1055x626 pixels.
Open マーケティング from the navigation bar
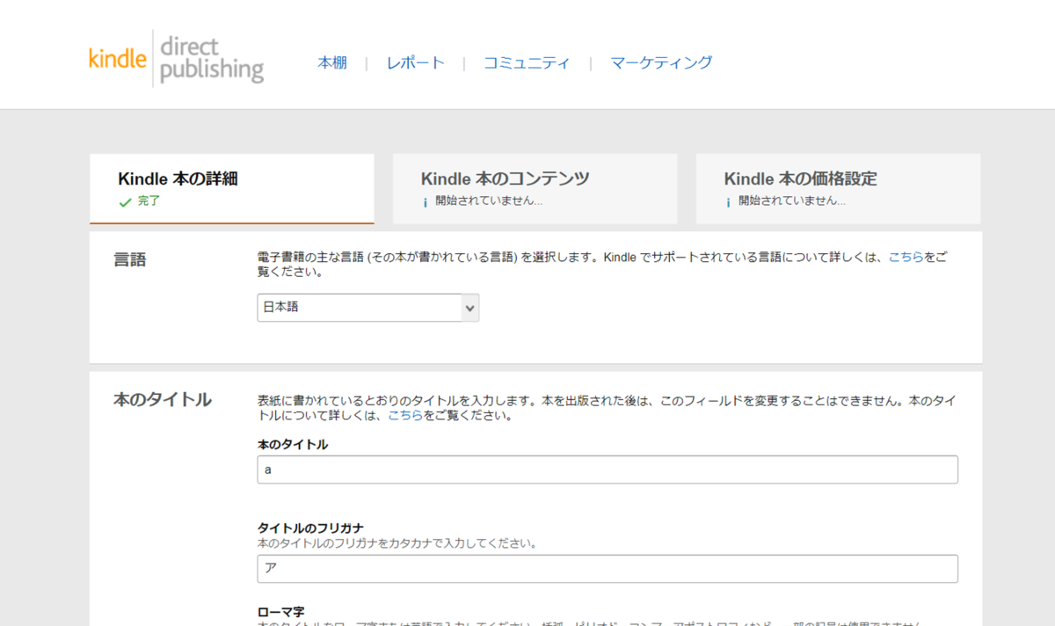click(660, 62)
